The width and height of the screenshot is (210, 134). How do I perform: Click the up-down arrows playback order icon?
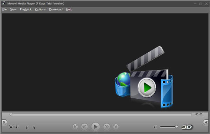[x=27, y=127]
